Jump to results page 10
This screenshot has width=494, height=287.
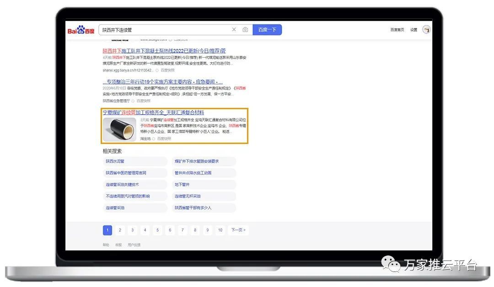coord(220,230)
